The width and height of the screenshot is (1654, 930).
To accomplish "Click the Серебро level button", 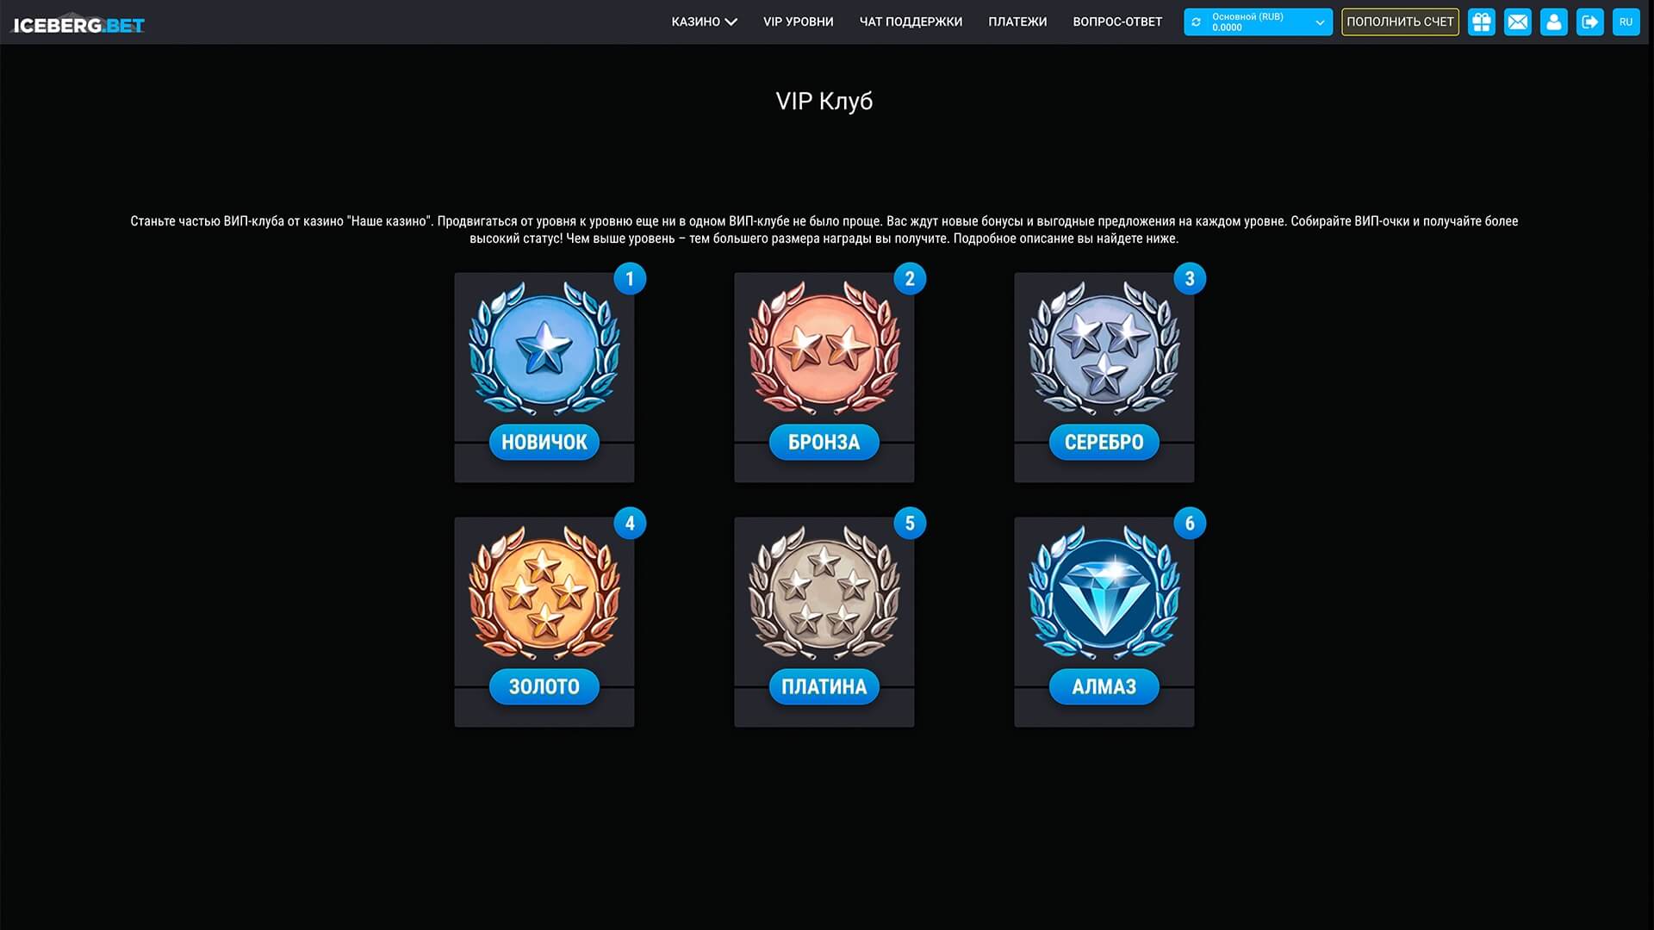I will point(1104,442).
